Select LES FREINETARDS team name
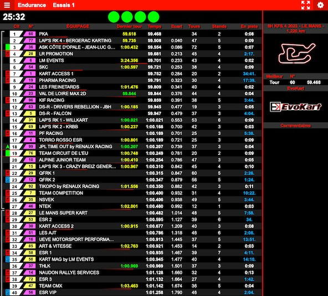The image size is (328, 296). point(59,87)
